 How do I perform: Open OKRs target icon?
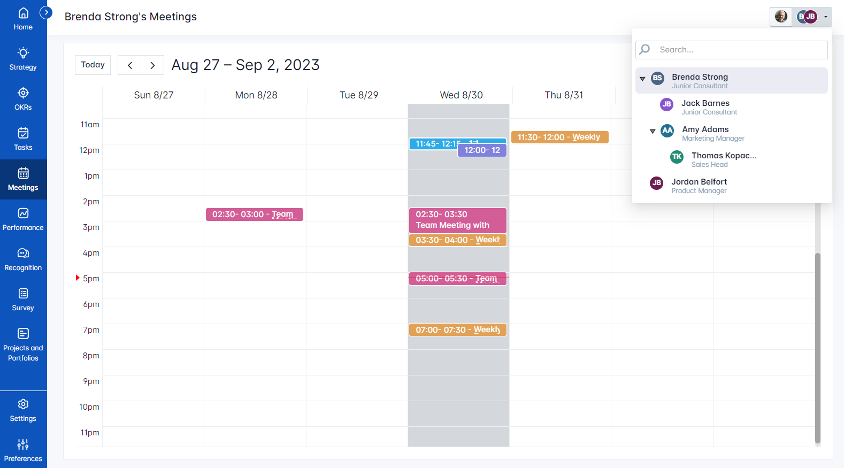click(x=23, y=93)
